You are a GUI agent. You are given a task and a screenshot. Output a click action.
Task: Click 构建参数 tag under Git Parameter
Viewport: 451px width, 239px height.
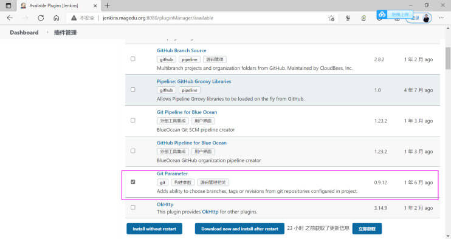[x=182, y=183]
